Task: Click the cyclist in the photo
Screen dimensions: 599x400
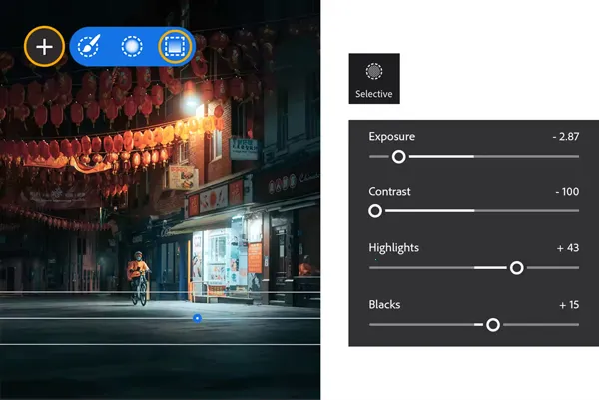Action: pyautogui.click(x=139, y=279)
